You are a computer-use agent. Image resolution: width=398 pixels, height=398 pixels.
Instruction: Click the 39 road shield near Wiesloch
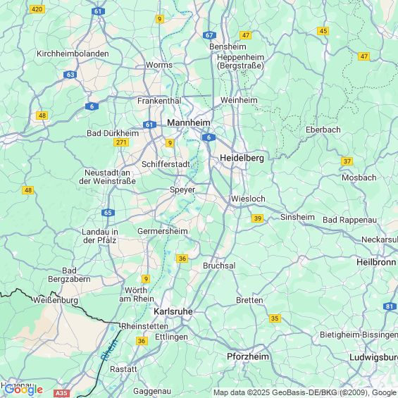tap(258, 218)
